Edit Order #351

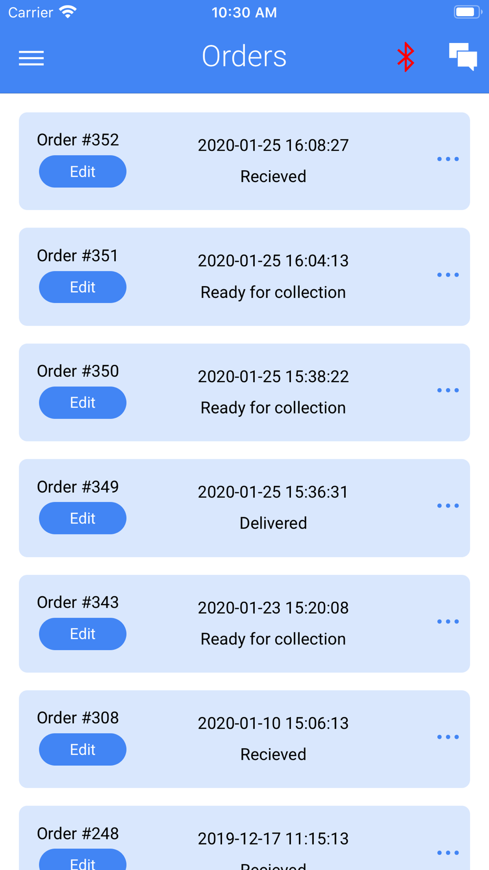[x=83, y=287]
